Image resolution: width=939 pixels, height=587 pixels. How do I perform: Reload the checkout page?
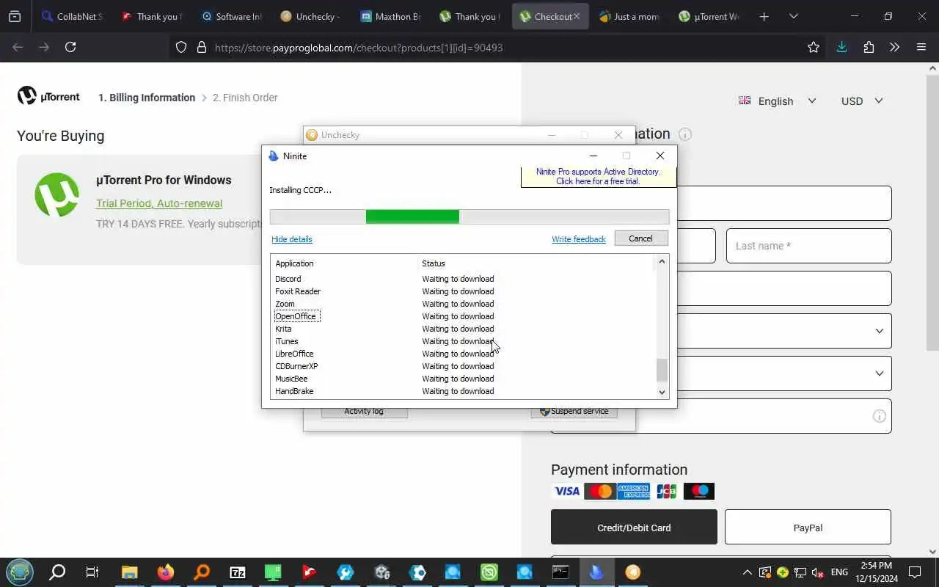pyautogui.click(x=70, y=47)
